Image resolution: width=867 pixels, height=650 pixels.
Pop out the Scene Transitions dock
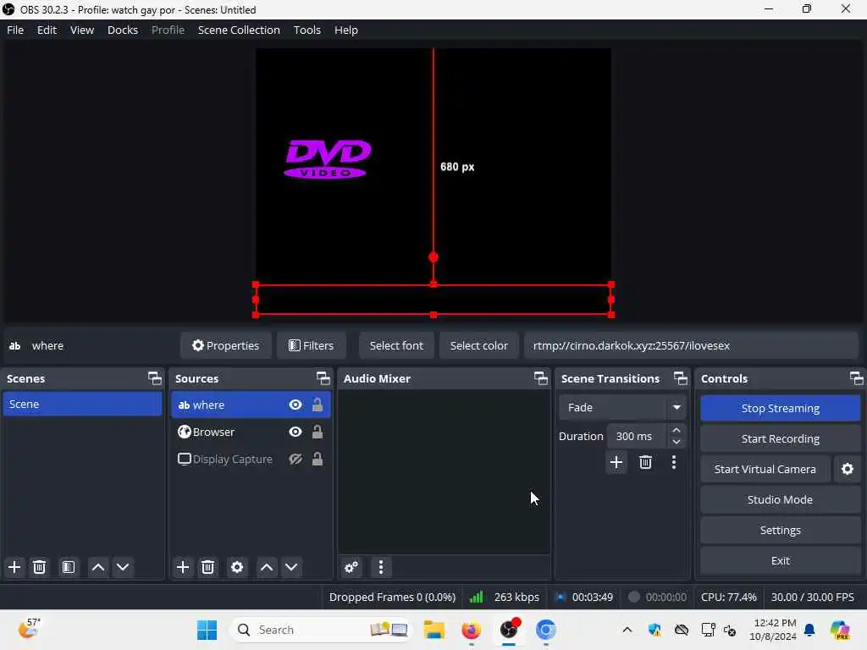[681, 378]
